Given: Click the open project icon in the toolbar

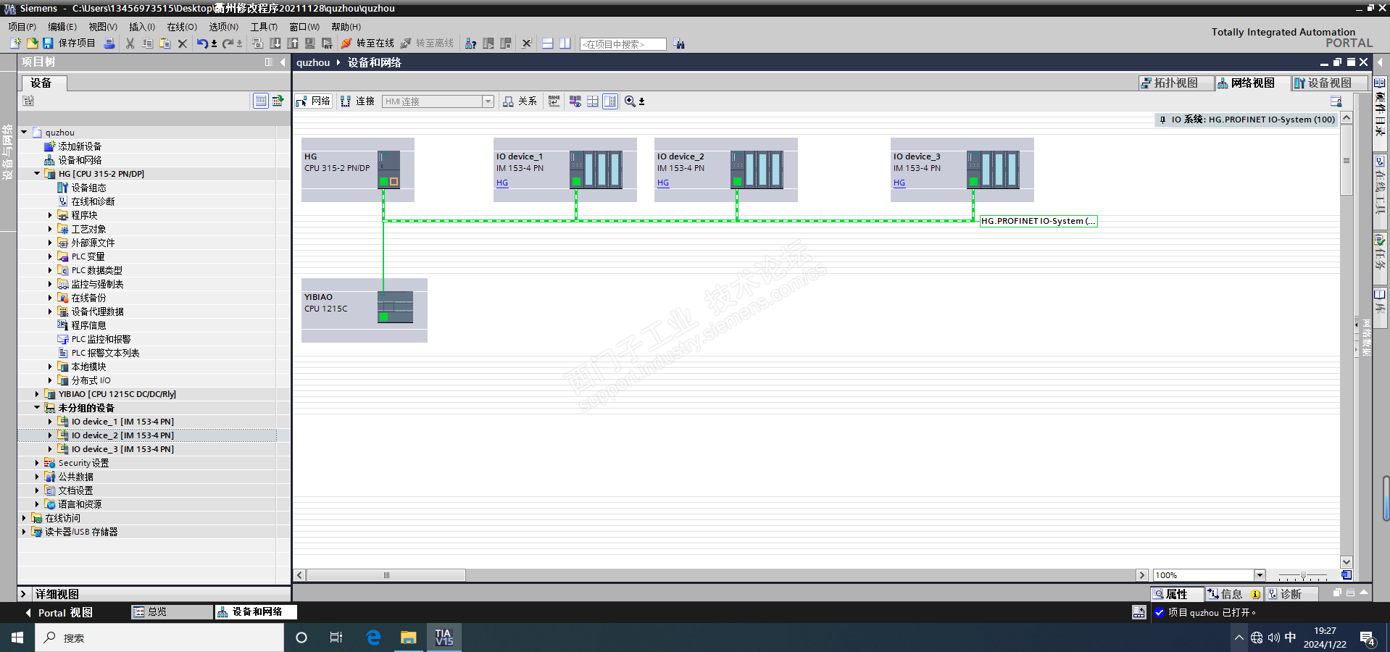Looking at the screenshot, I should pos(32,43).
